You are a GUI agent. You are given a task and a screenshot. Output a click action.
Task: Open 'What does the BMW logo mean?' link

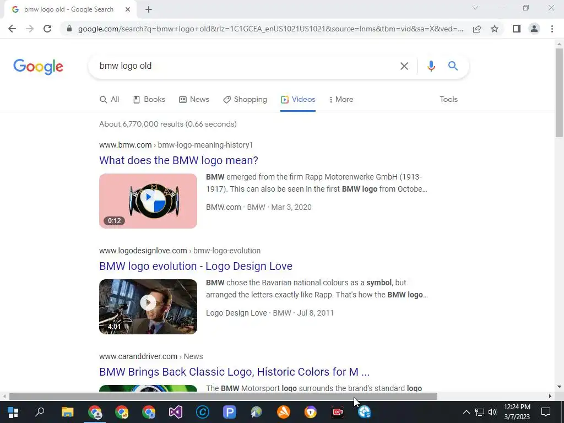coord(179,160)
